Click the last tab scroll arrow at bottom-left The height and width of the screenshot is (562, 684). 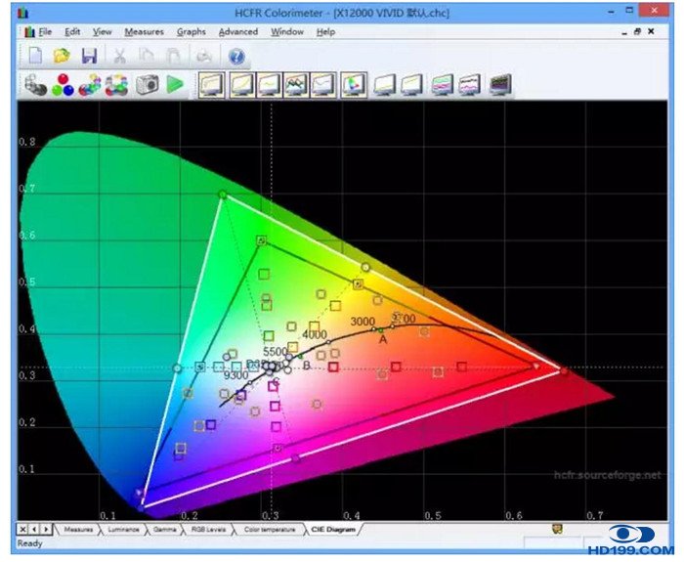47,529
